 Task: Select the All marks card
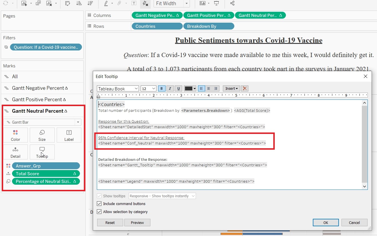(x=15, y=77)
